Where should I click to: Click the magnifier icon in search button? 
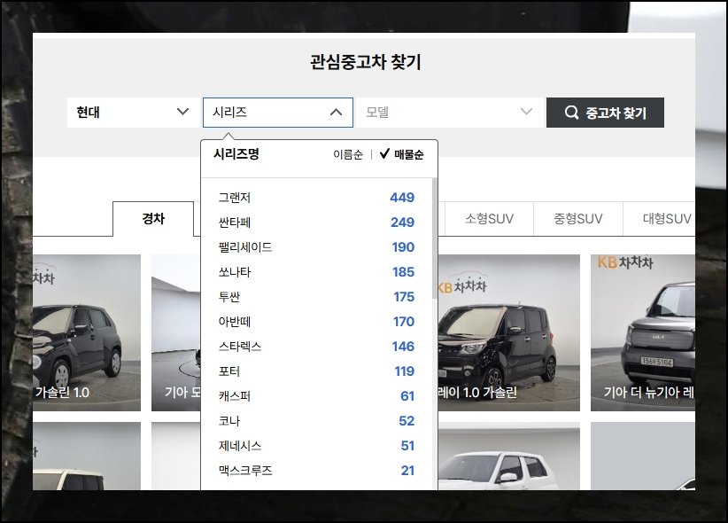coord(571,112)
